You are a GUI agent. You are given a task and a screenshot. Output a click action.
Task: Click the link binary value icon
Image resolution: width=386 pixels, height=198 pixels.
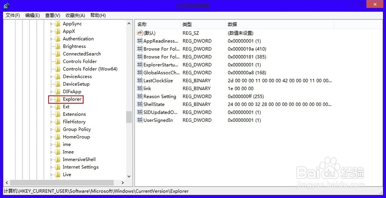pos(140,88)
